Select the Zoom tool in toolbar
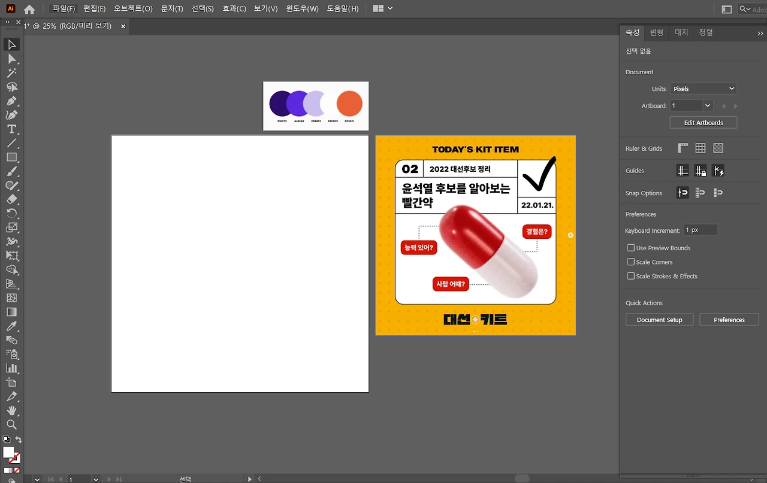The height and width of the screenshot is (483, 767). [11, 424]
